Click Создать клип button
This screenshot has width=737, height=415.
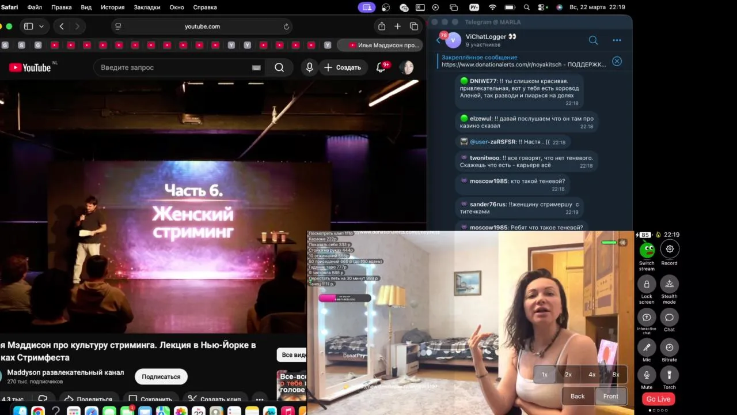coord(214,399)
